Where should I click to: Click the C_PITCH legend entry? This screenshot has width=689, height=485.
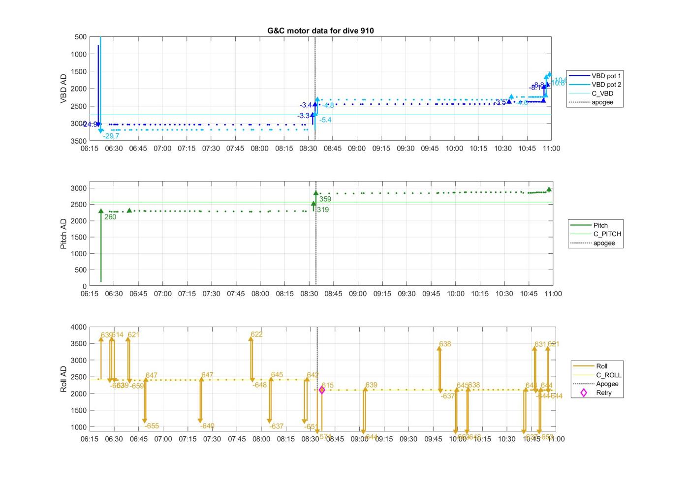(595, 234)
